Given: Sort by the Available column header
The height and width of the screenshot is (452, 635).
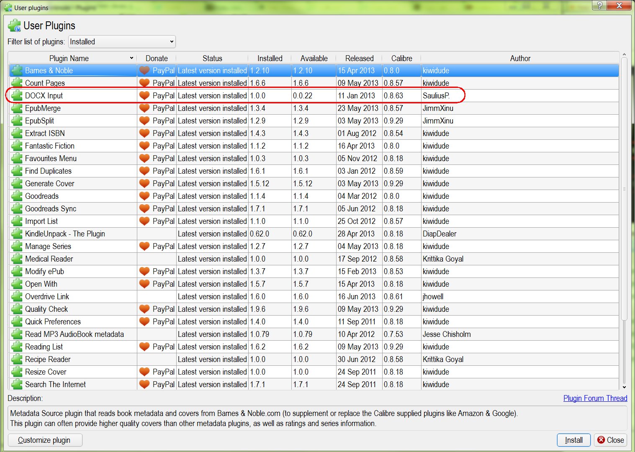Looking at the screenshot, I should (x=314, y=58).
